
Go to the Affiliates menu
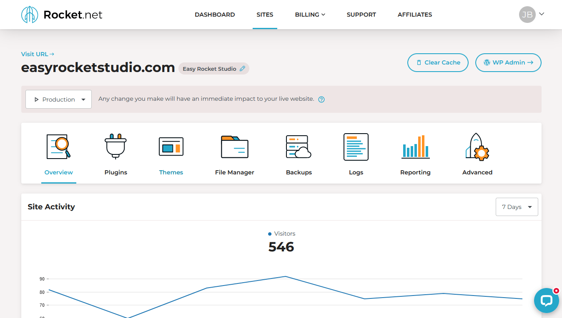point(415,15)
